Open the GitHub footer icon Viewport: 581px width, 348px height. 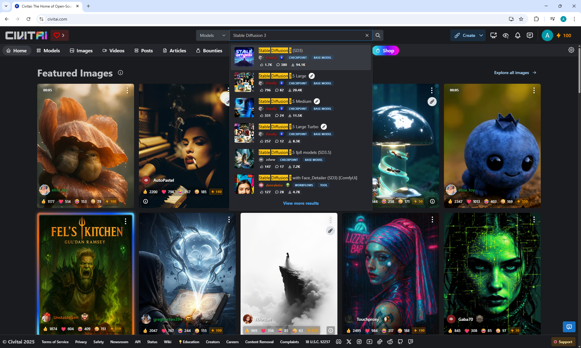(400, 342)
